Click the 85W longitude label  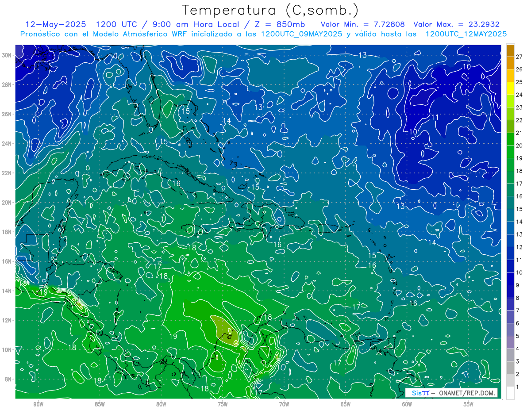click(100, 404)
